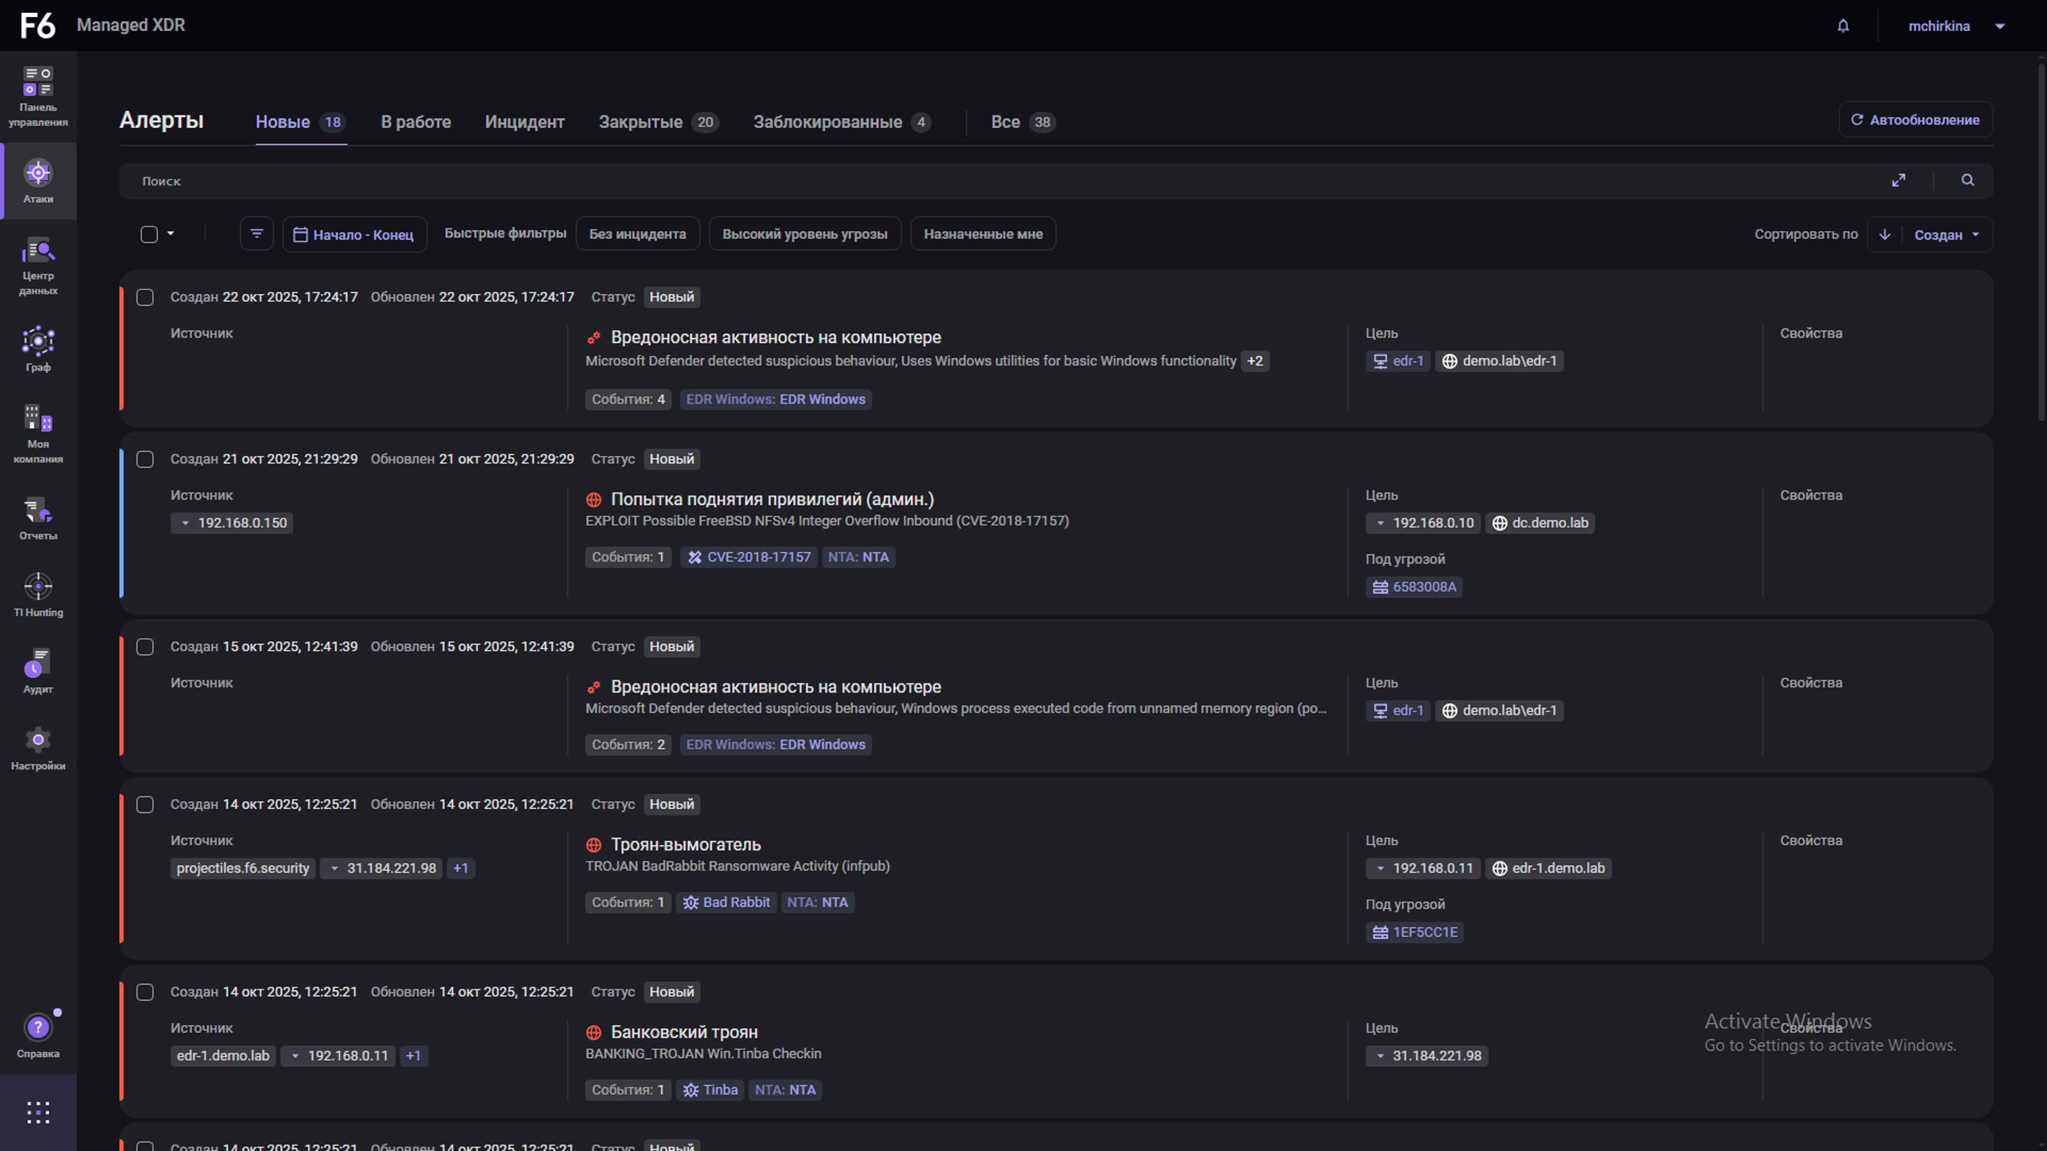
Task: Click the Автообновление button
Action: click(x=1915, y=120)
